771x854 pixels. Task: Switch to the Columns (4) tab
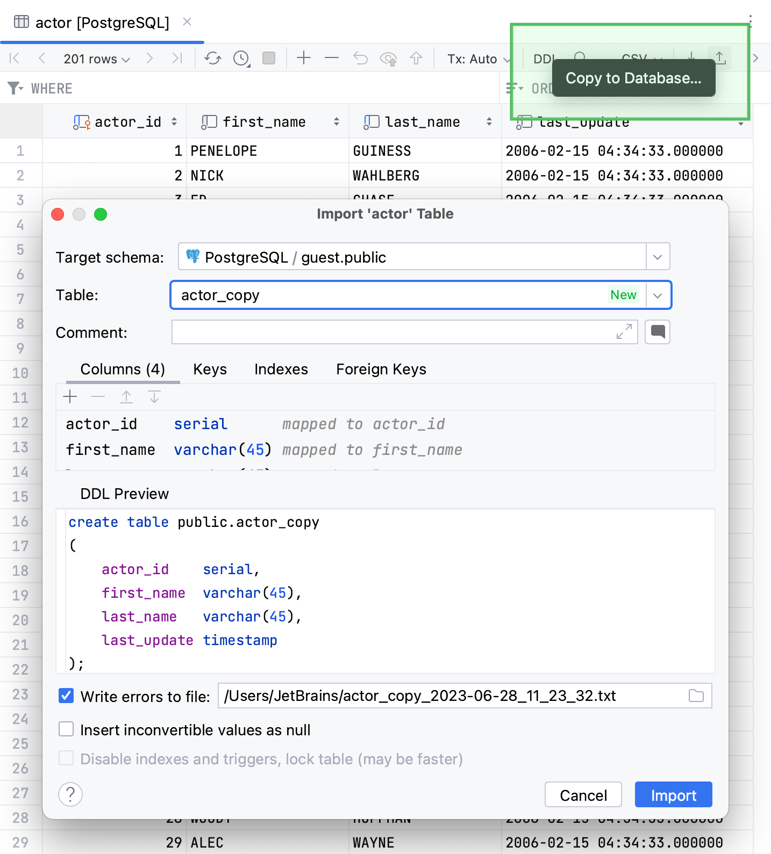[x=123, y=369]
